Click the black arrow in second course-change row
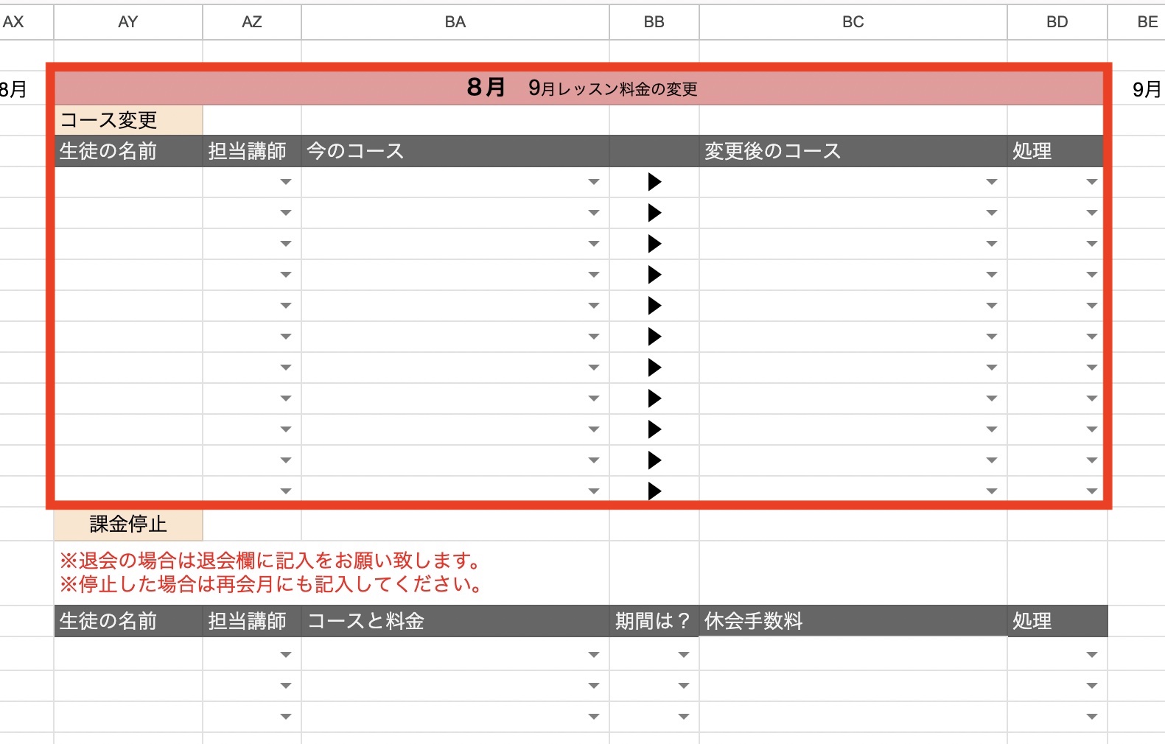 (654, 213)
